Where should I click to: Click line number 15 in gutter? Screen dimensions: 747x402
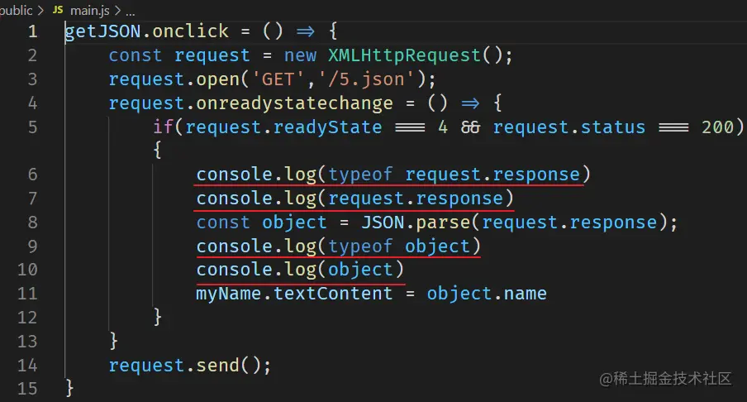click(27, 389)
